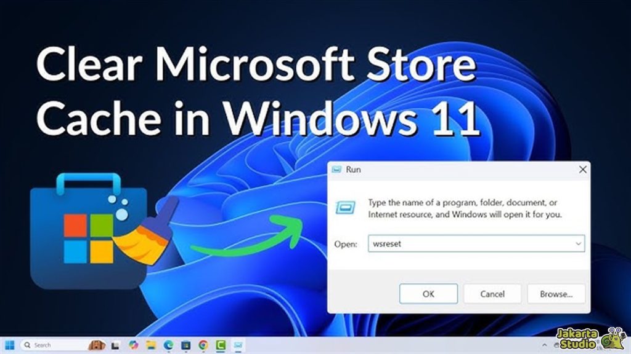
Task: Click the wsreset text input field
Action: click(470, 244)
